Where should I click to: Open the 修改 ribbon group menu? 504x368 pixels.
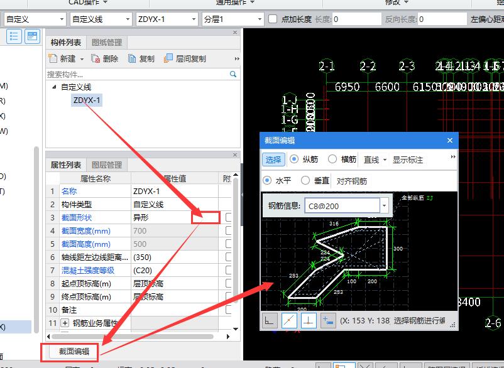(x=397, y=3)
